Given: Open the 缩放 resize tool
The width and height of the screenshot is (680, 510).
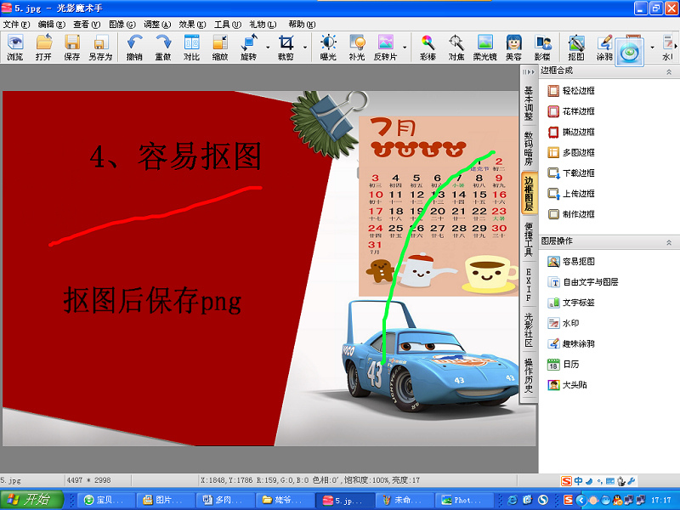Looking at the screenshot, I should pyautogui.click(x=220, y=47).
